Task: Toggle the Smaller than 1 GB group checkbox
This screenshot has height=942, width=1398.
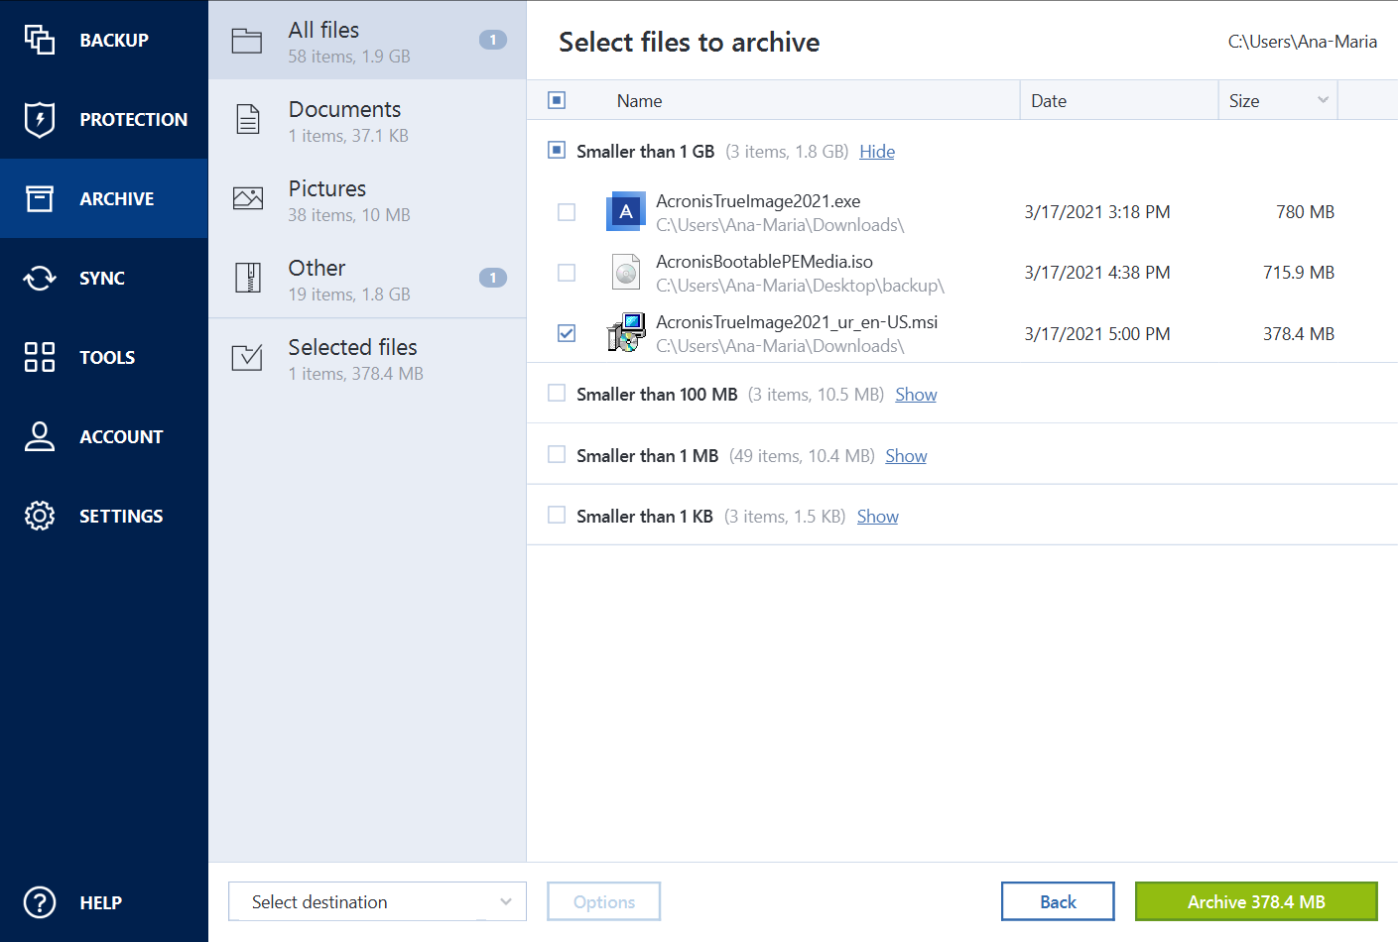Action: pos(557,150)
